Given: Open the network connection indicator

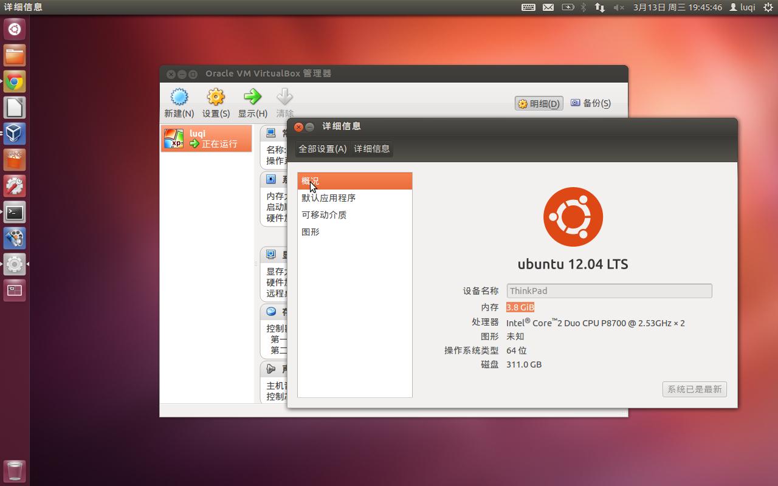Looking at the screenshot, I should [600, 7].
